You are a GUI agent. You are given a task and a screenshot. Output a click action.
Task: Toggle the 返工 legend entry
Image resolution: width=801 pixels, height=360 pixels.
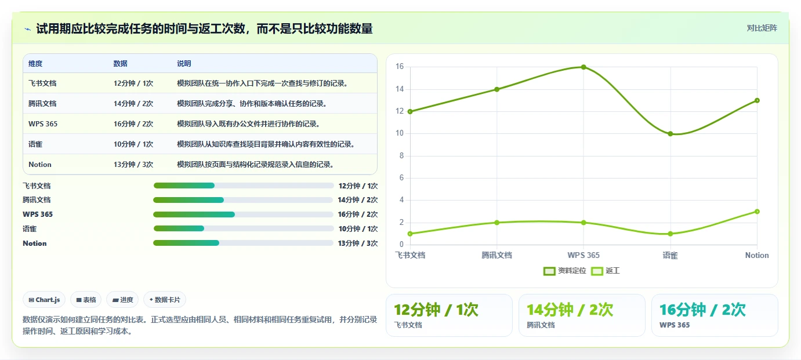605,271
